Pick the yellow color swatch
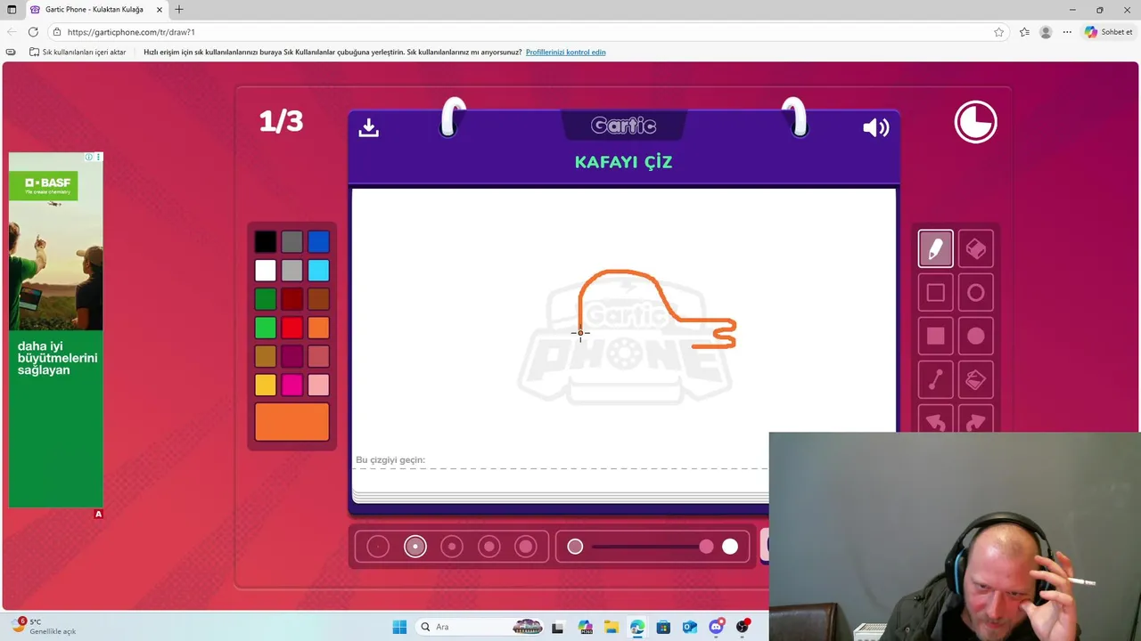 click(266, 385)
